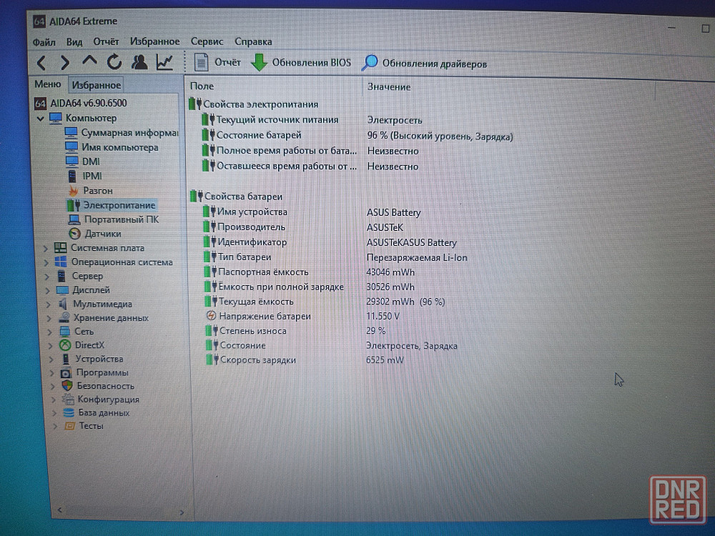Image resolution: width=715 pixels, height=536 pixels.
Task: Click the DirectX Xbox icon
Action: [x=65, y=345]
